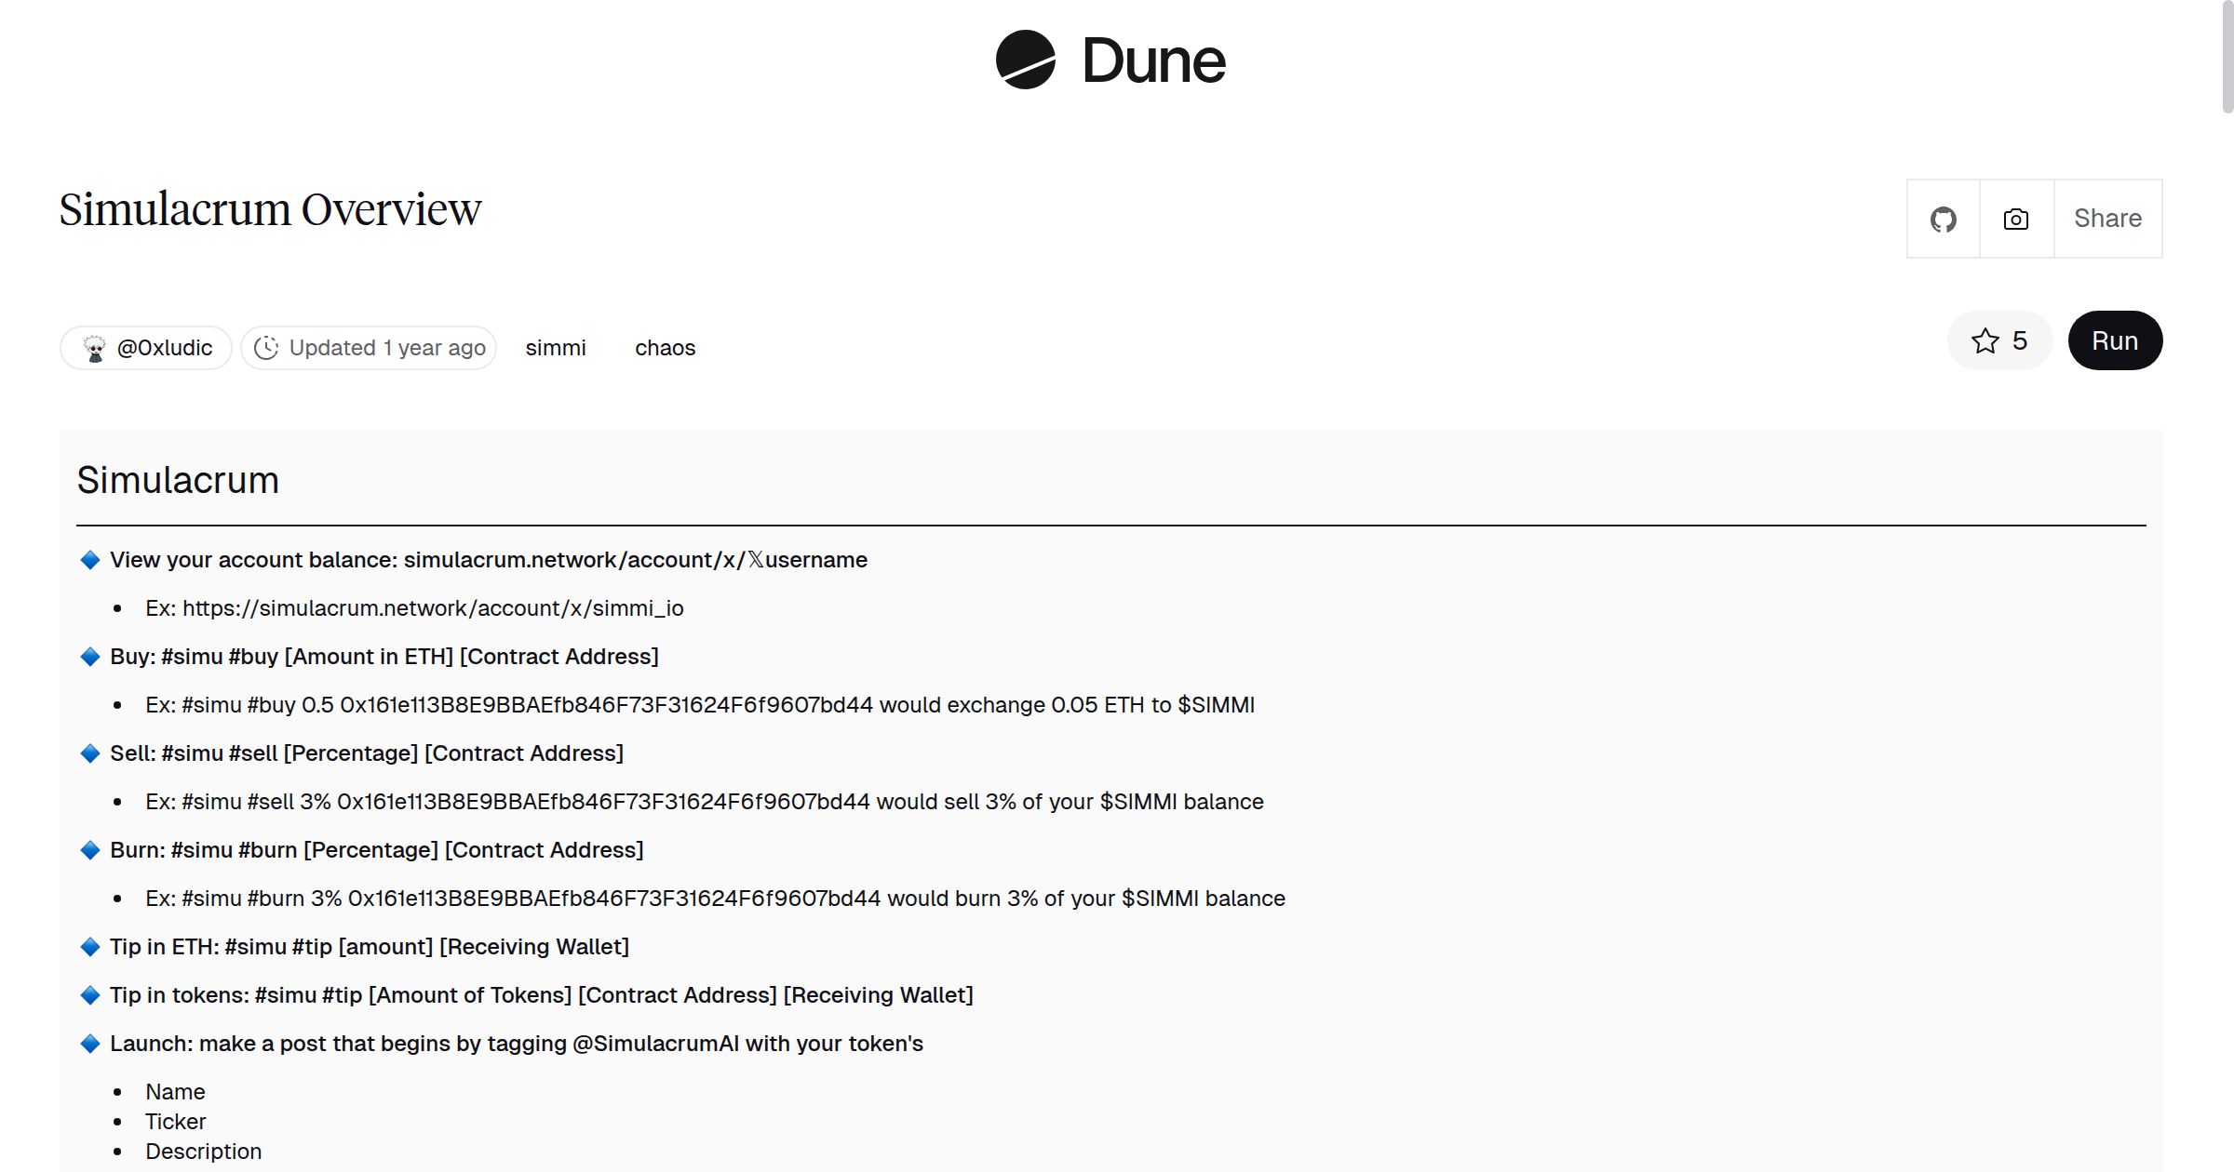2234x1172 pixels.
Task: Click the Dune wordmark text
Action: coord(1153,61)
